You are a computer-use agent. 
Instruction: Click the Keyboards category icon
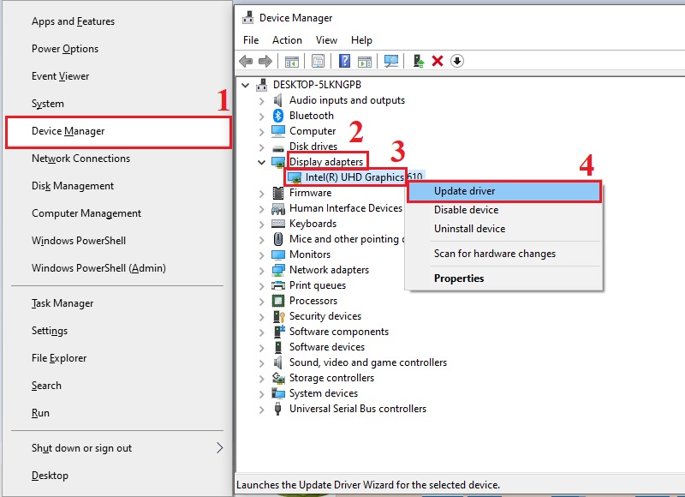click(x=277, y=224)
